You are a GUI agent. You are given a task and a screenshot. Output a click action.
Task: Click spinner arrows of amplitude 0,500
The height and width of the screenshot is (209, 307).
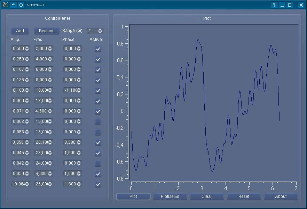27,49
